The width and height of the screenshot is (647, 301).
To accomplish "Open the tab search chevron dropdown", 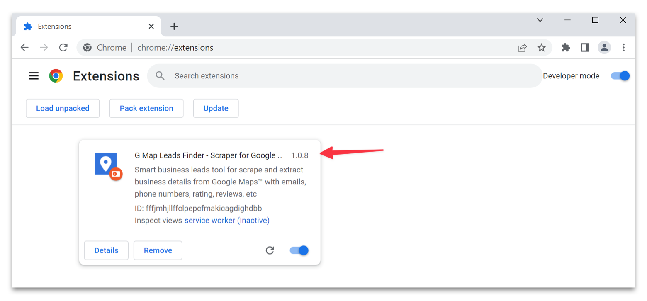I will coord(540,20).
